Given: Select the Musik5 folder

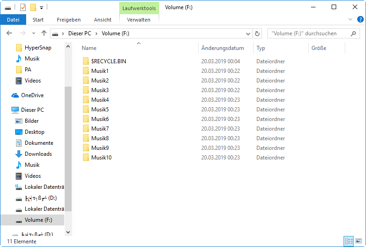Looking at the screenshot, I should click(x=96, y=110).
